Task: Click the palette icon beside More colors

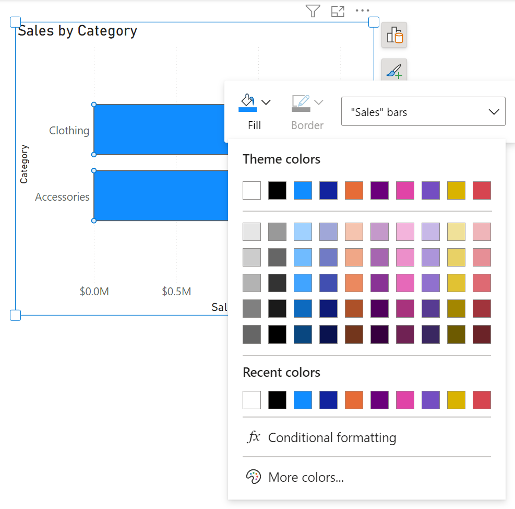Action: pyautogui.click(x=254, y=477)
